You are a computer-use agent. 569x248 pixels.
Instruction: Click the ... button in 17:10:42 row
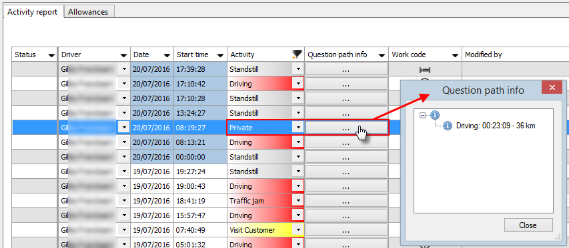(346, 84)
